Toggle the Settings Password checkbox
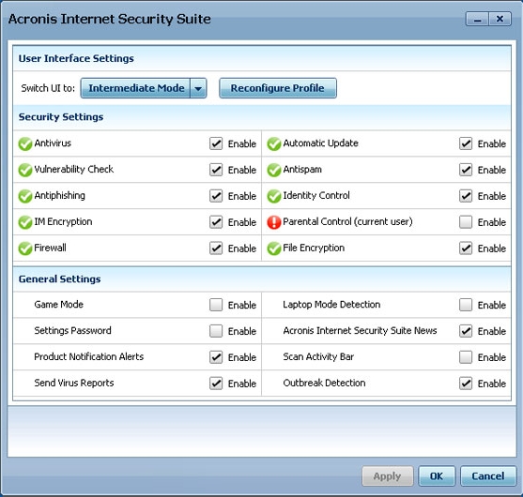The image size is (523, 497). [x=216, y=331]
